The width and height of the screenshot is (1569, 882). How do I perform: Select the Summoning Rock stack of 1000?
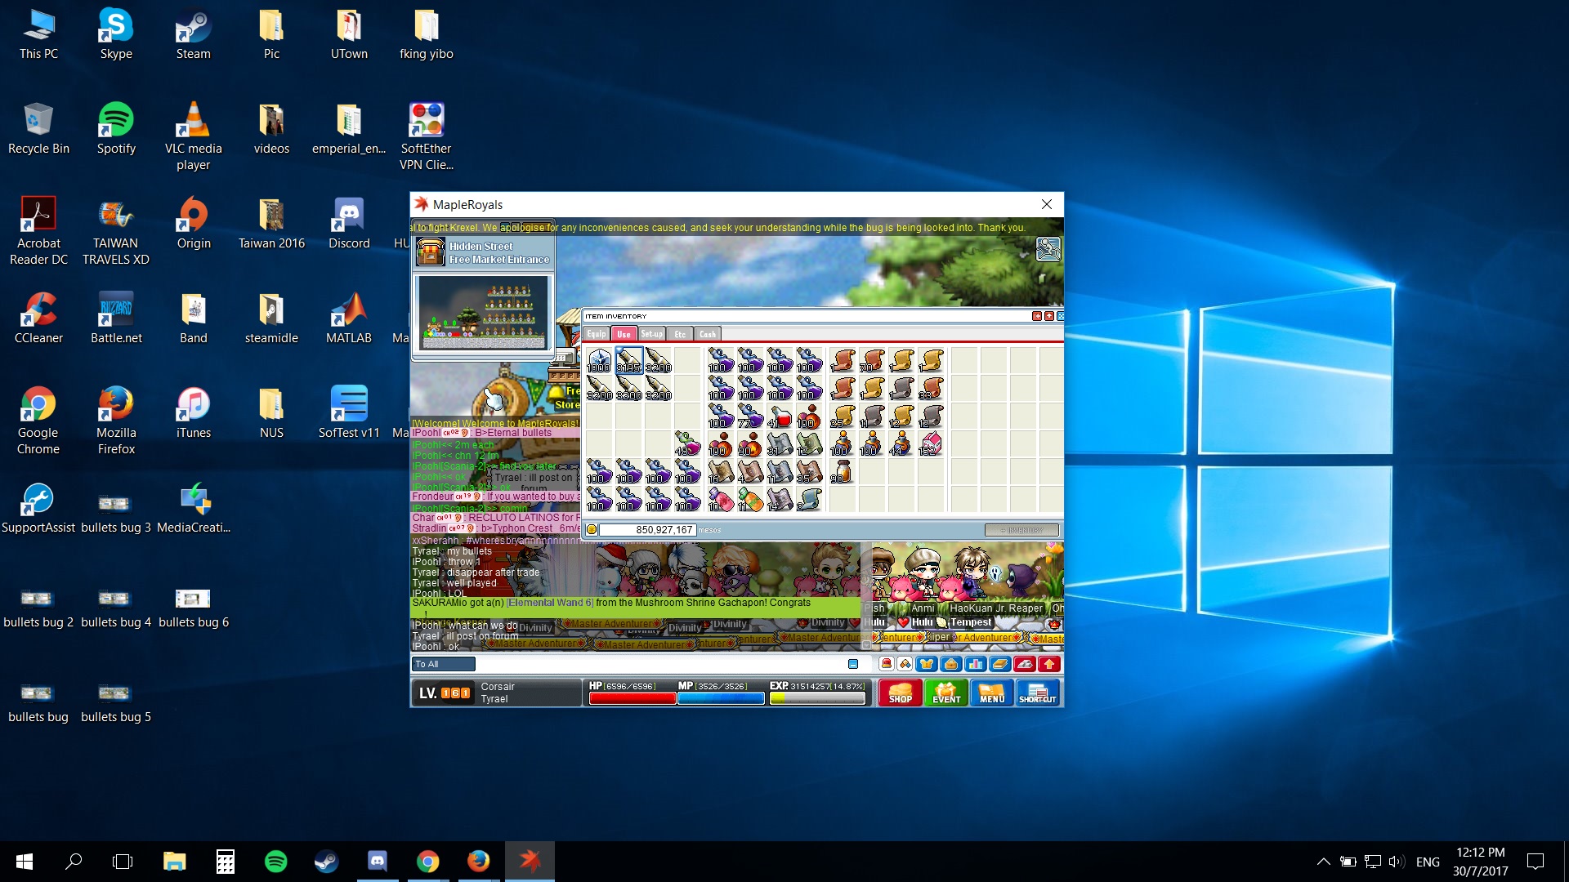point(599,360)
